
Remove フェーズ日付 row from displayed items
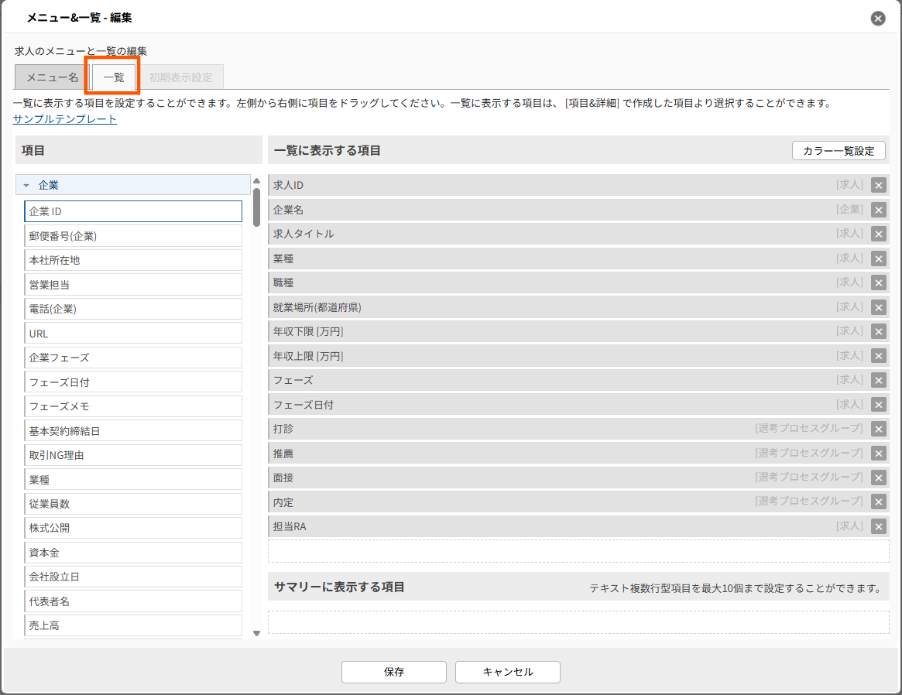coord(878,405)
